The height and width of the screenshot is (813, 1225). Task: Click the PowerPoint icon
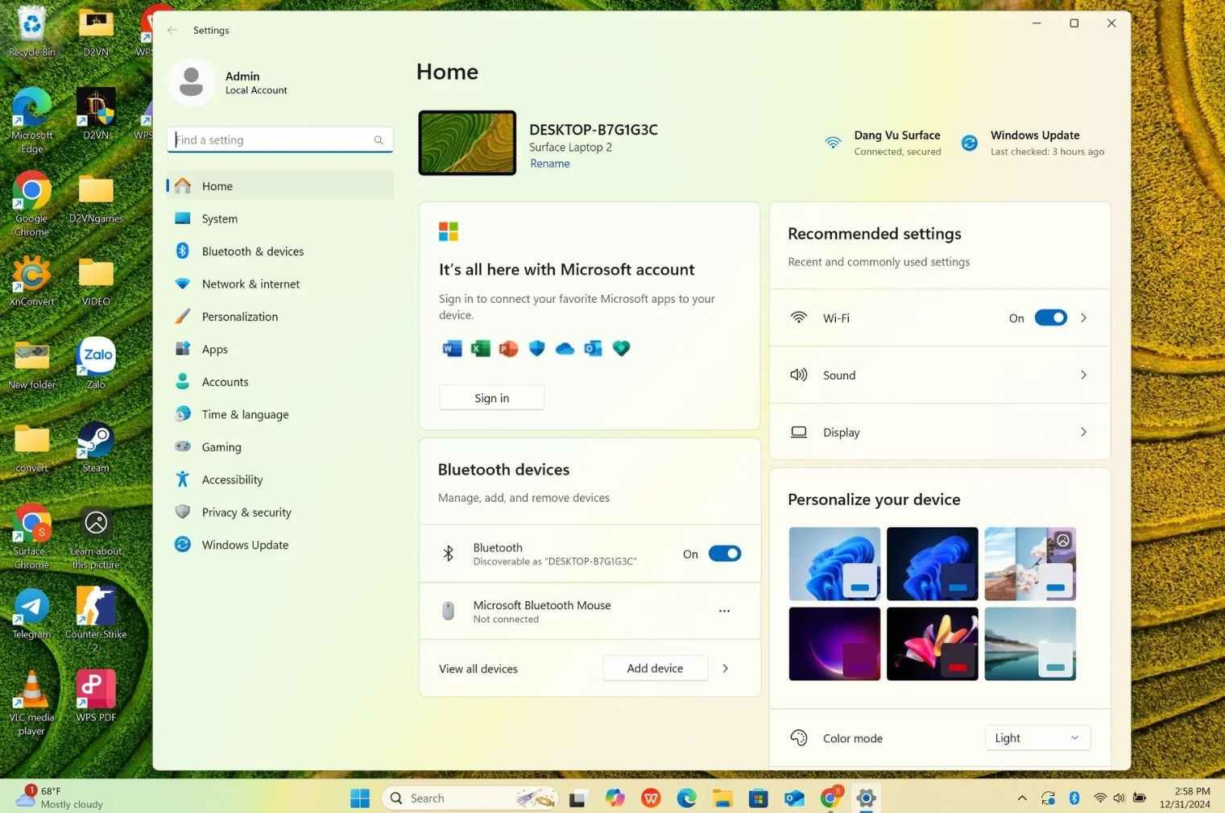click(508, 348)
